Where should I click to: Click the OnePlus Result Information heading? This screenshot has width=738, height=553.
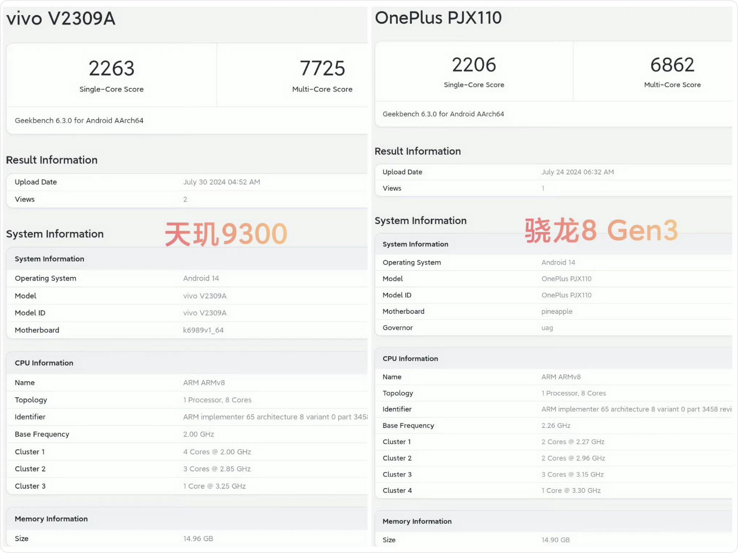418,151
